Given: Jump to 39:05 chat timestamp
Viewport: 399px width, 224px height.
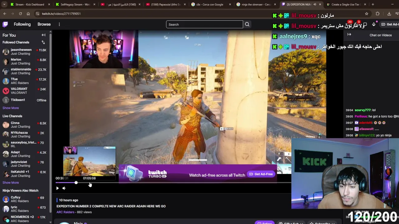Looking at the screenshot, I should pos(349,116).
